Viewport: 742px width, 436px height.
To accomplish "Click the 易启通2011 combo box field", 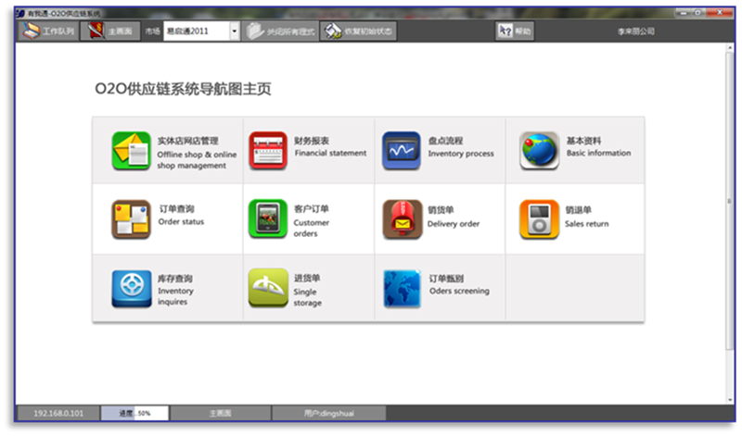I will pyautogui.click(x=196, y=31).
